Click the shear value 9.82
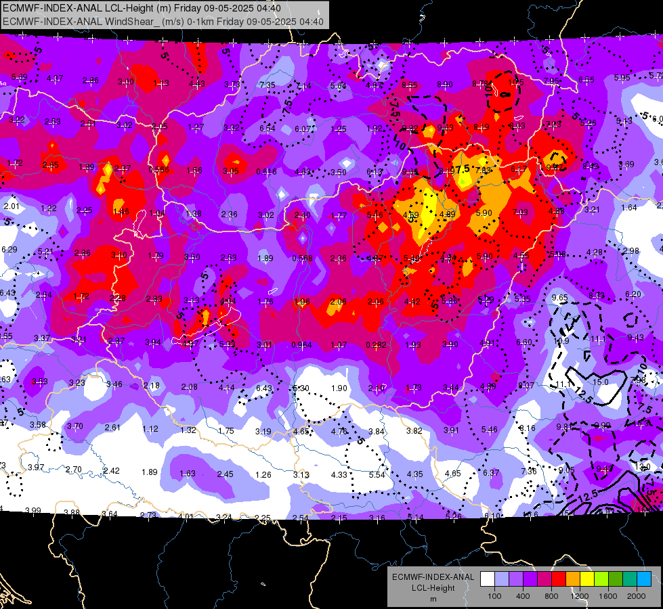This screenshot has width=663, height=609. tap(410, 129)
